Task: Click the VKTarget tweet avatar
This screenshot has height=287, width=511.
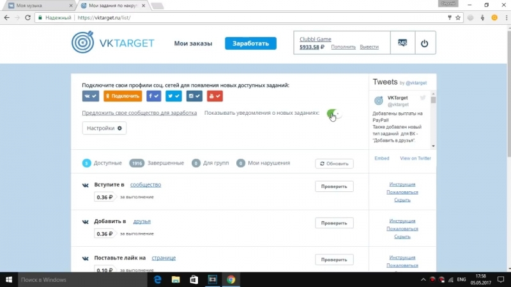Action: 378,101
